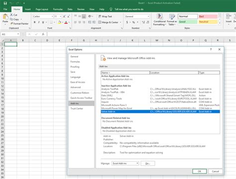Expand the cell styles gallery arrow
236x179 pixels.
(220, 23)
